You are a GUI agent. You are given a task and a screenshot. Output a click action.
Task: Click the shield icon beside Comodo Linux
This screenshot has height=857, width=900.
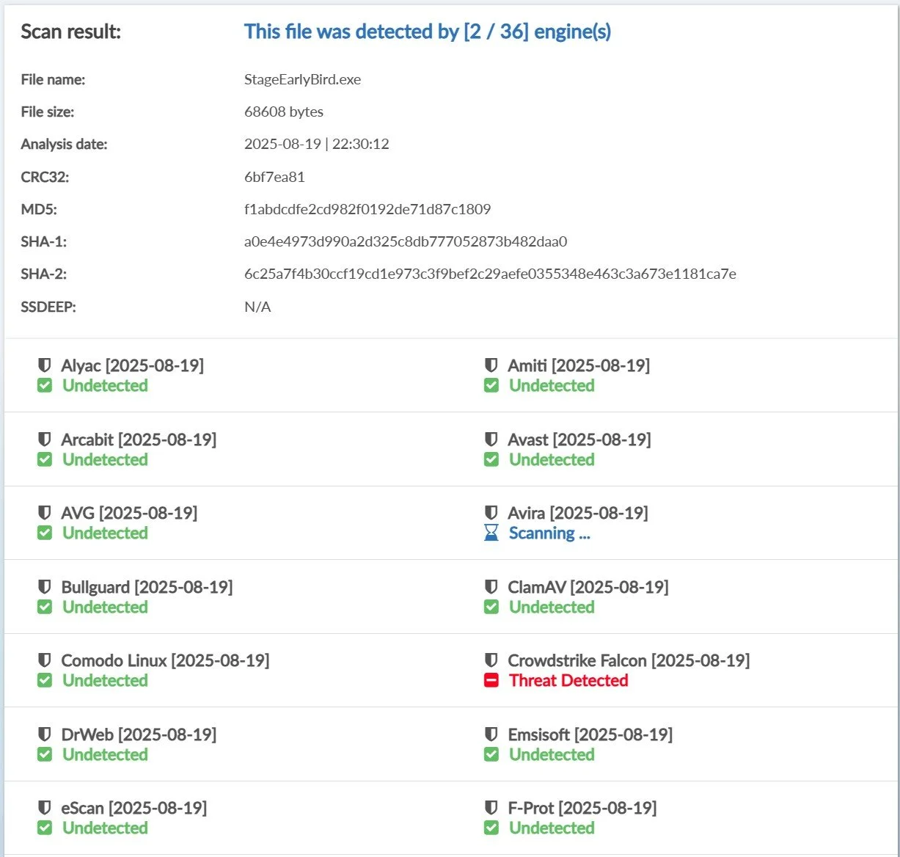point(45,660)
